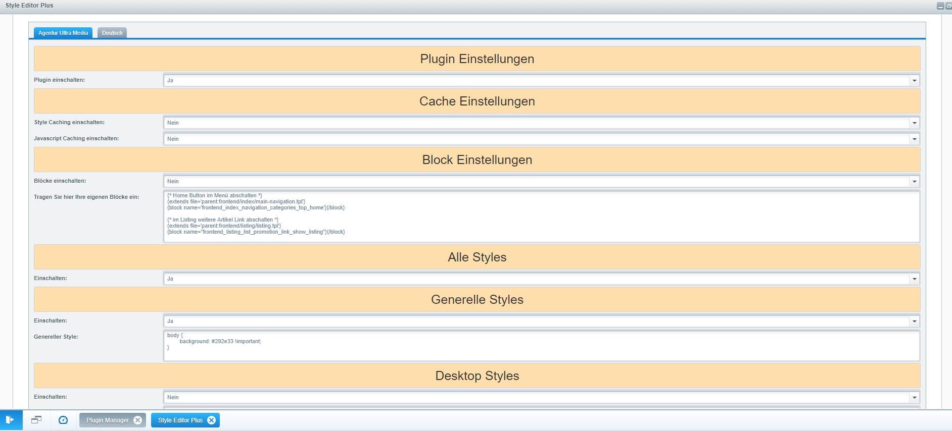
Task: Expand Desktop Styles Einschalten dropdown arrow
Action: [x=914, y=397]
